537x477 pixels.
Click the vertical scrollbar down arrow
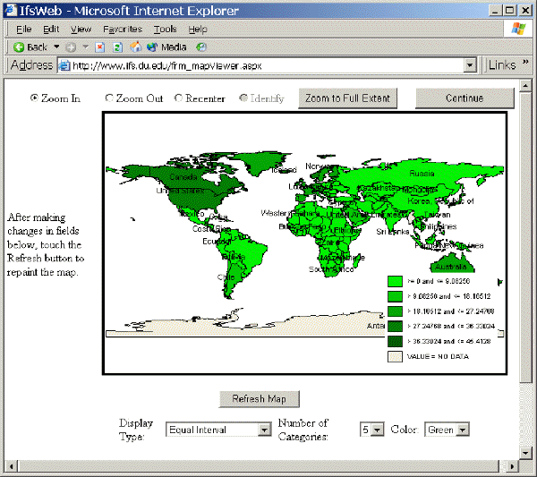click(525, 453)
